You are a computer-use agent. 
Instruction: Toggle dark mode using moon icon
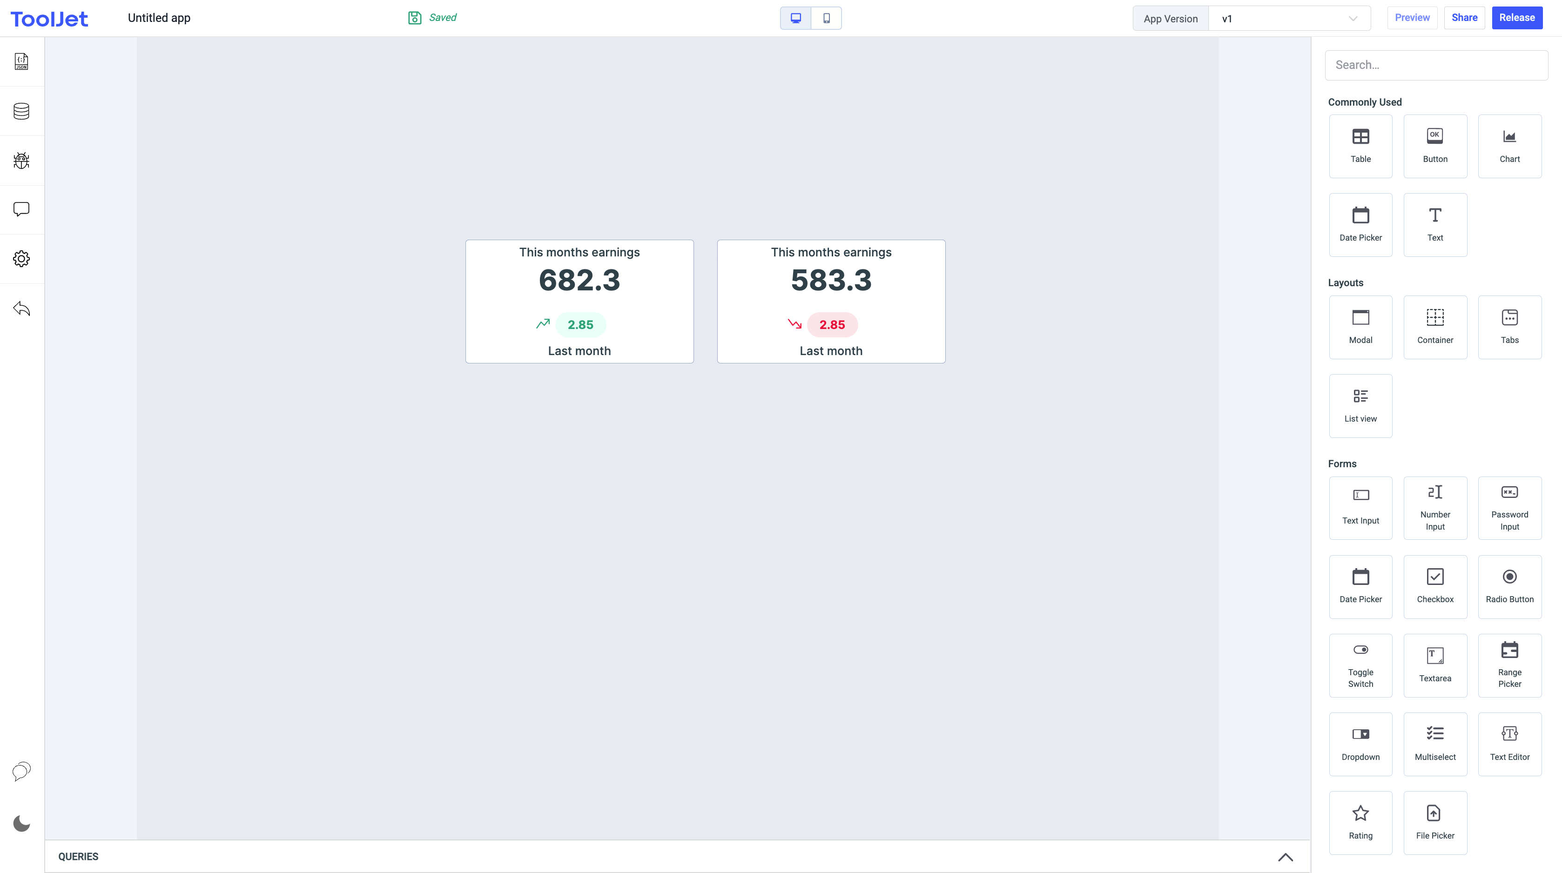click(21, 824)
